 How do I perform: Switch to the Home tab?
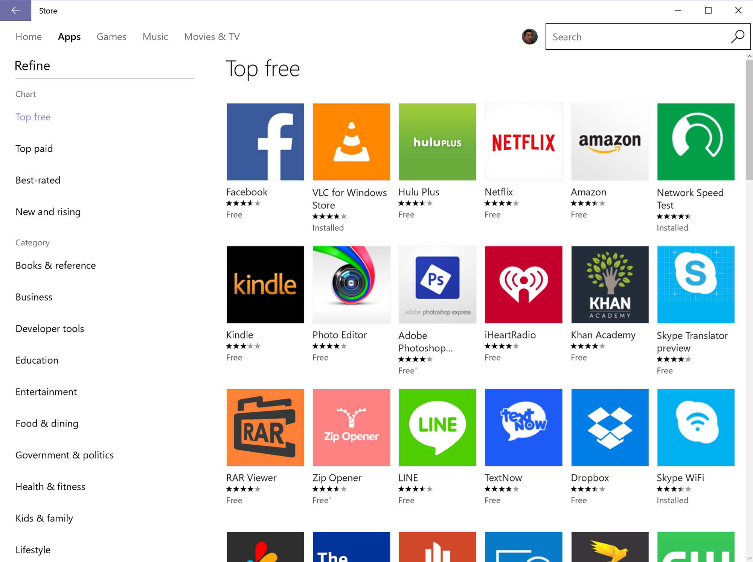(29, 37)
